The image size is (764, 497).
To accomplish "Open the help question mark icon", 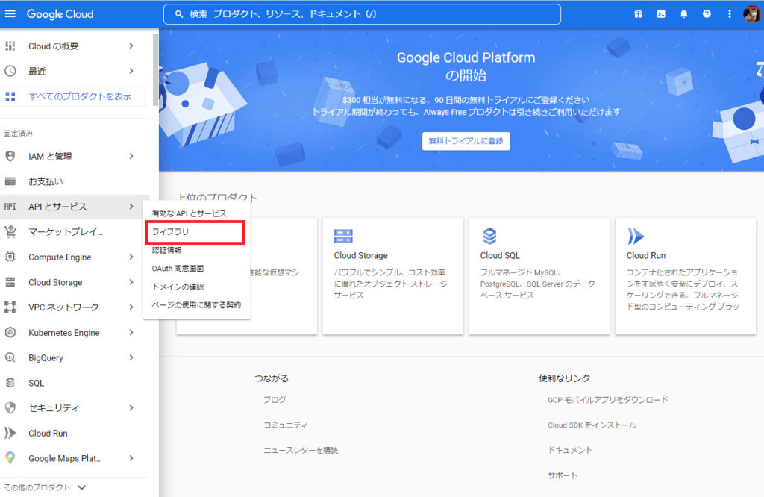I will point(707,14).
